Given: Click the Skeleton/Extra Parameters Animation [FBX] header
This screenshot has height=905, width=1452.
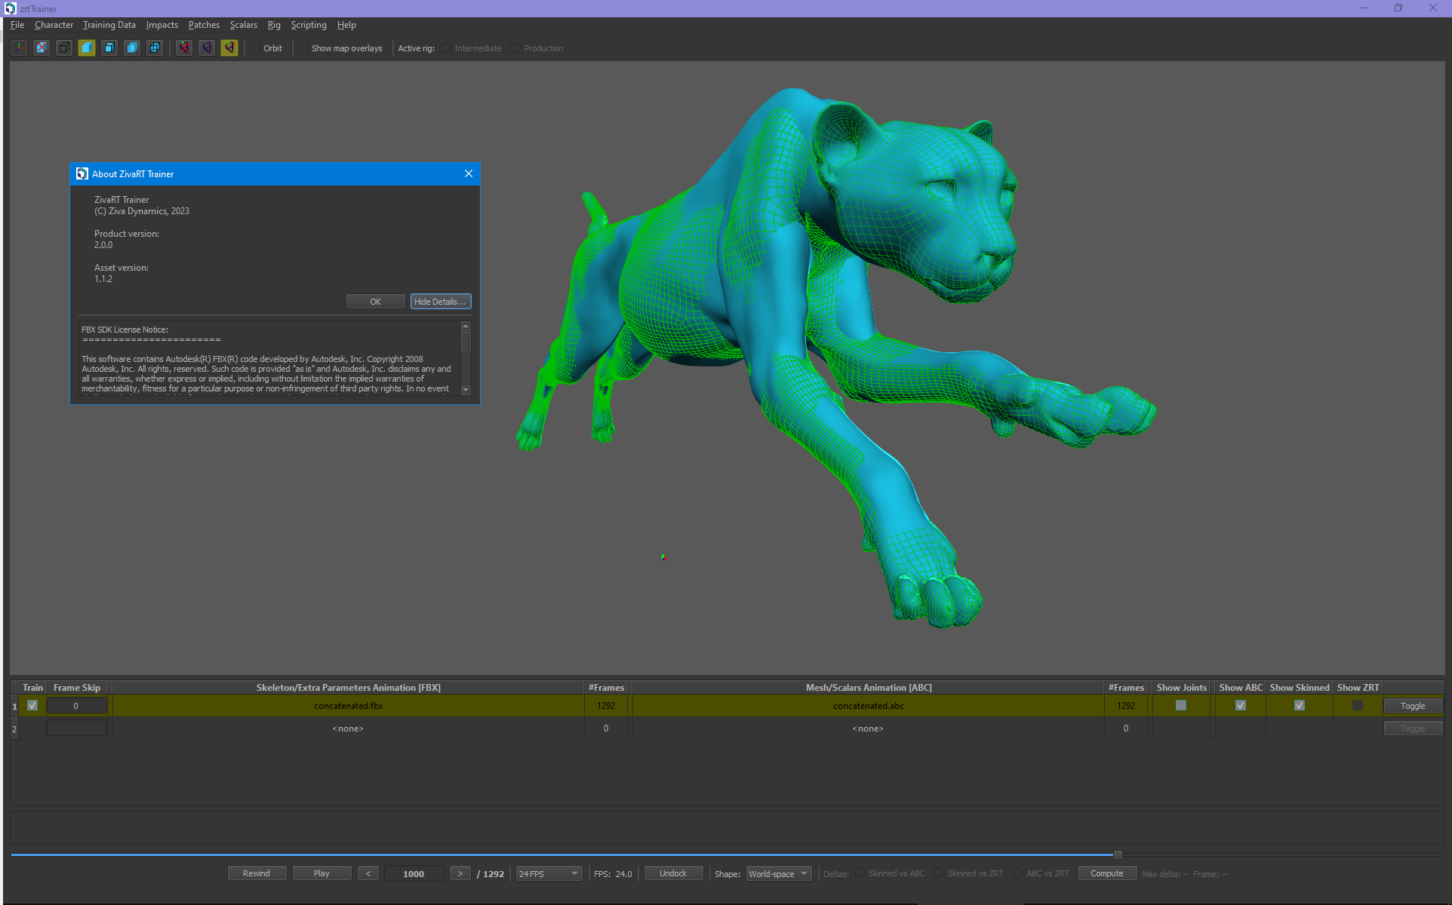Looking at the screenshot, I should [x=348, y=688].
